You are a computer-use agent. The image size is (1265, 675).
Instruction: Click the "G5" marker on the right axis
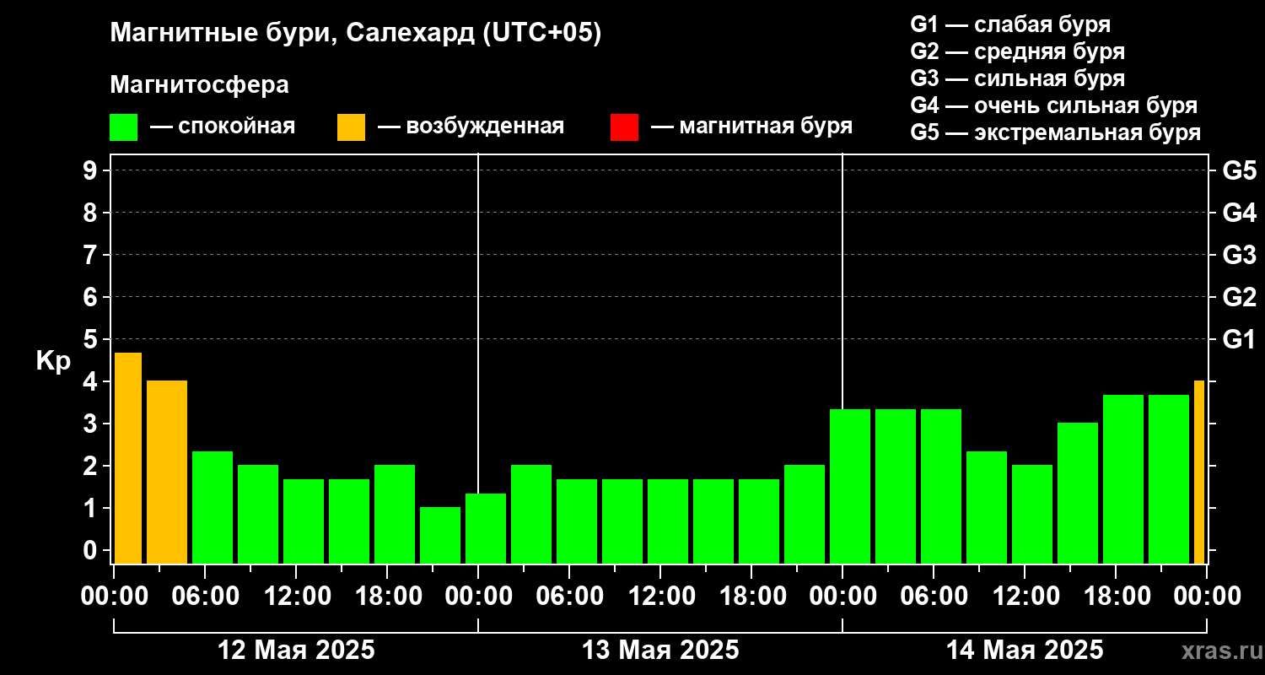pyautogui.click(x=1239, y=170)
